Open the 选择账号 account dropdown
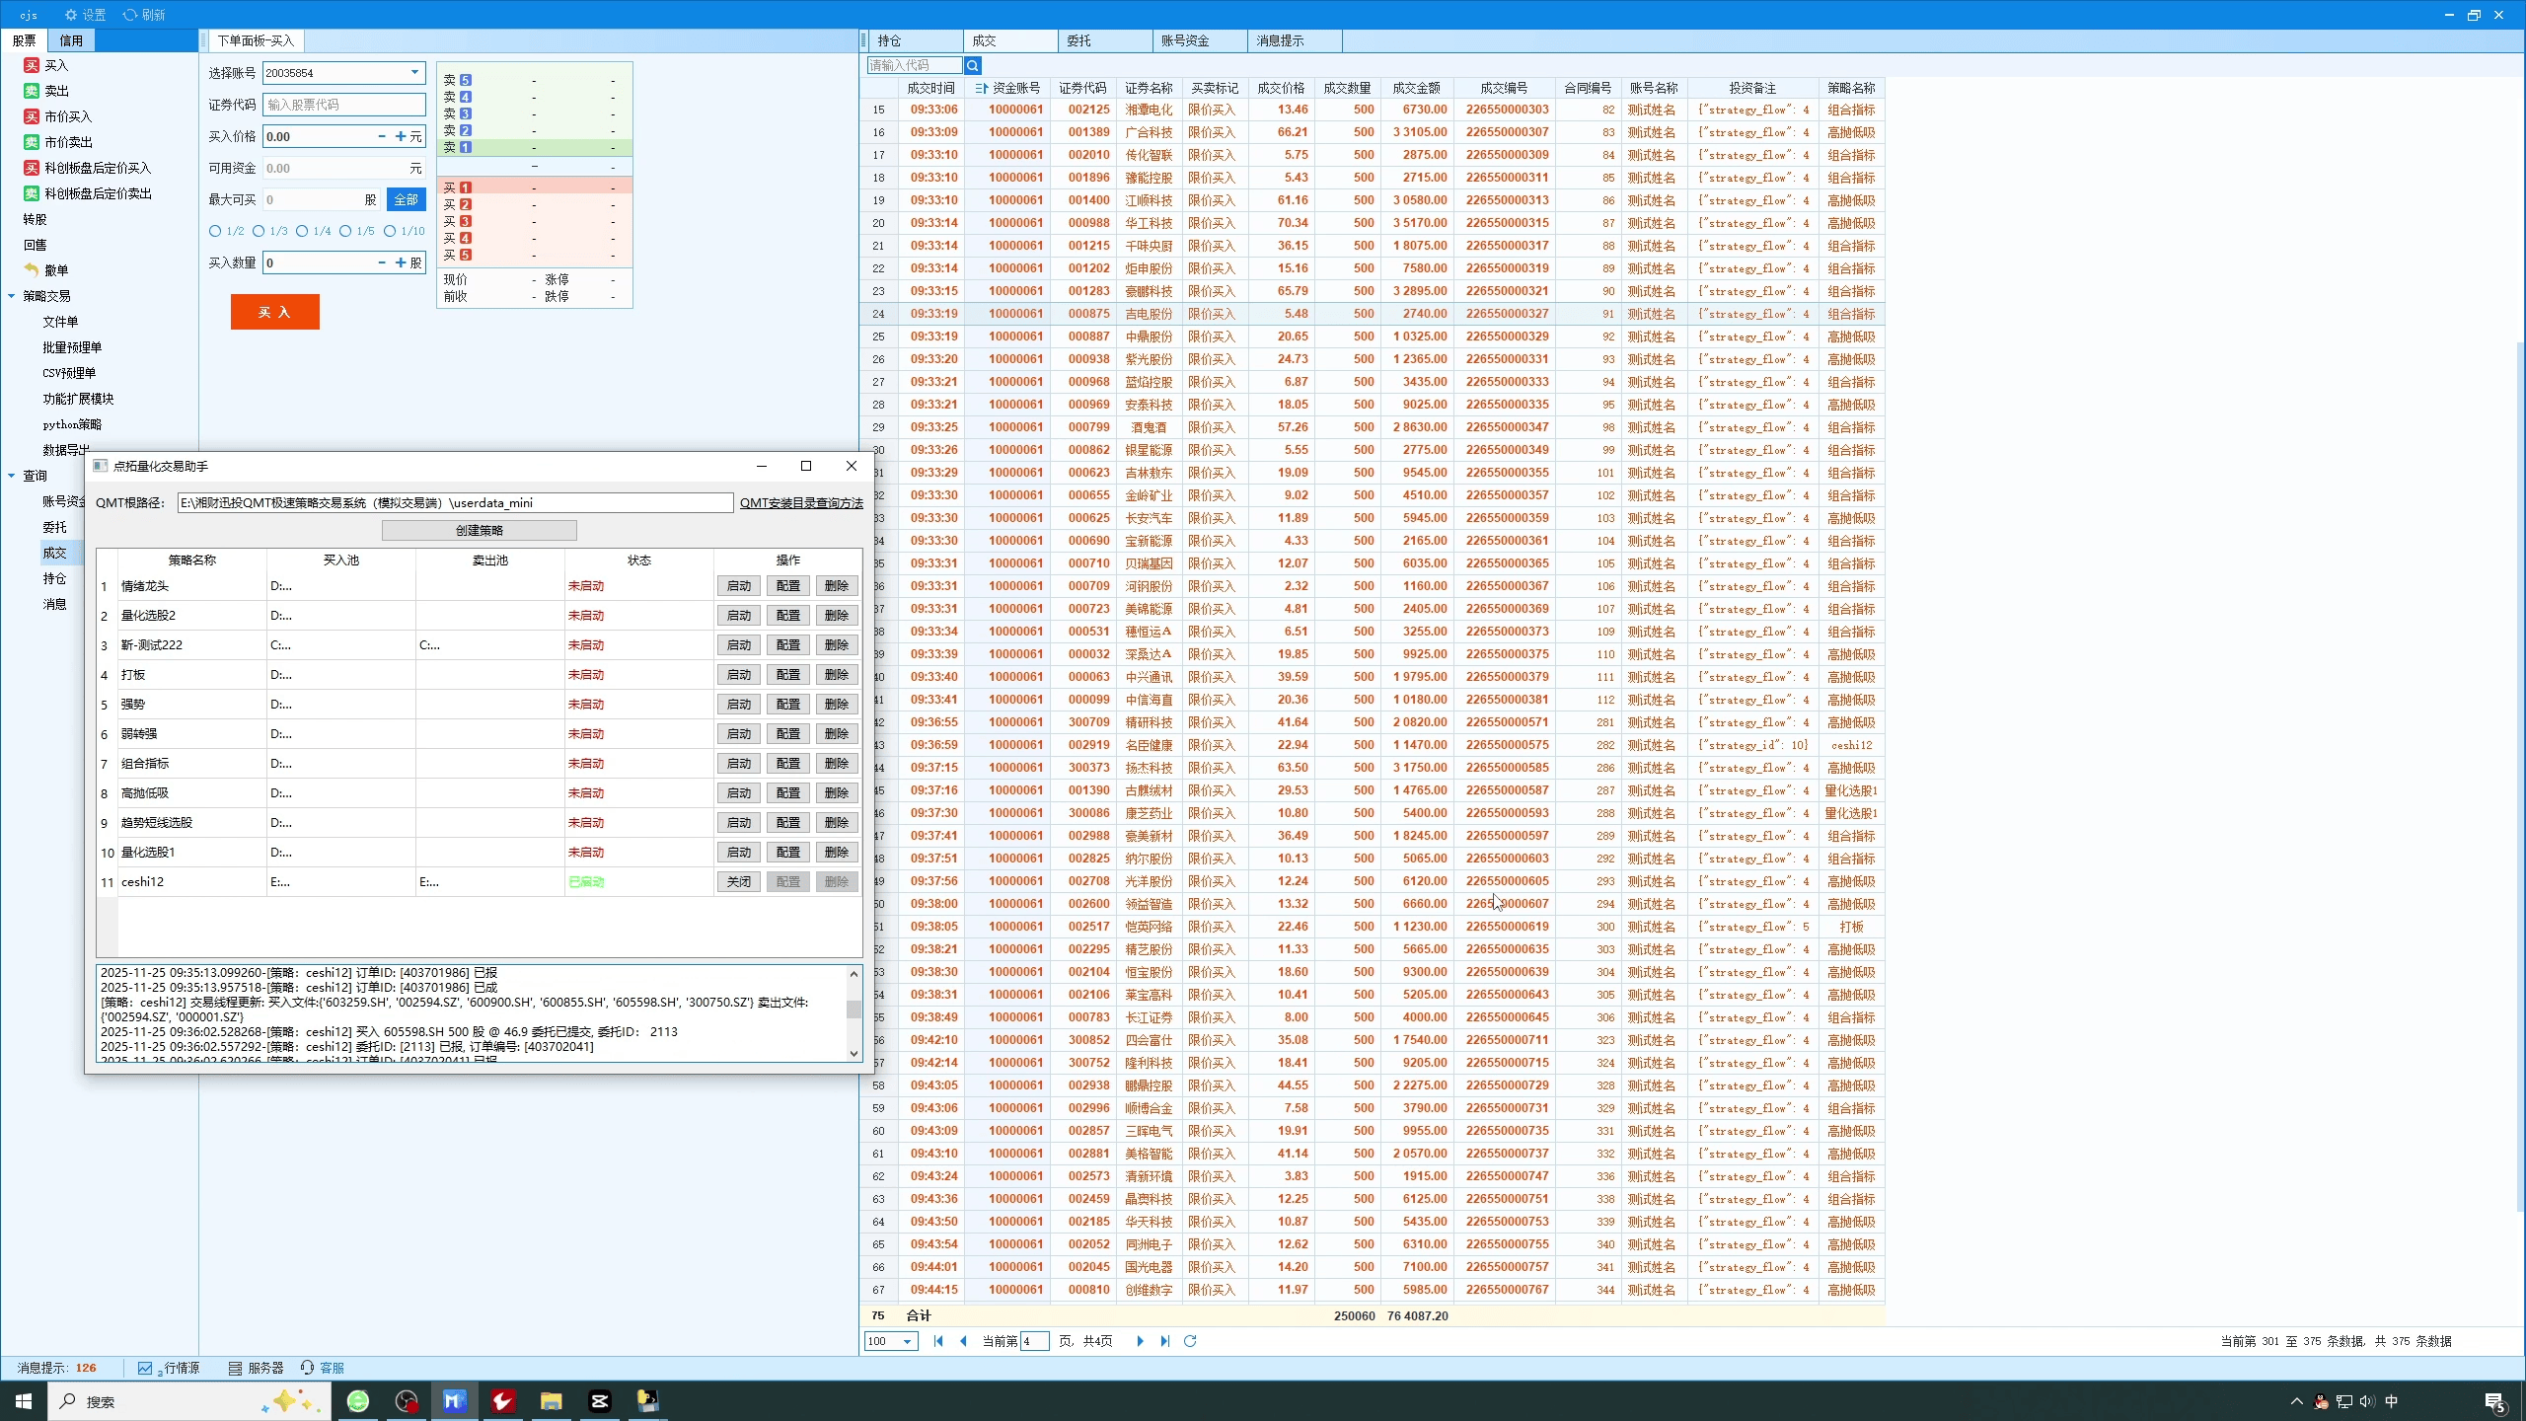2526x1421 pixels. (414, 72)
